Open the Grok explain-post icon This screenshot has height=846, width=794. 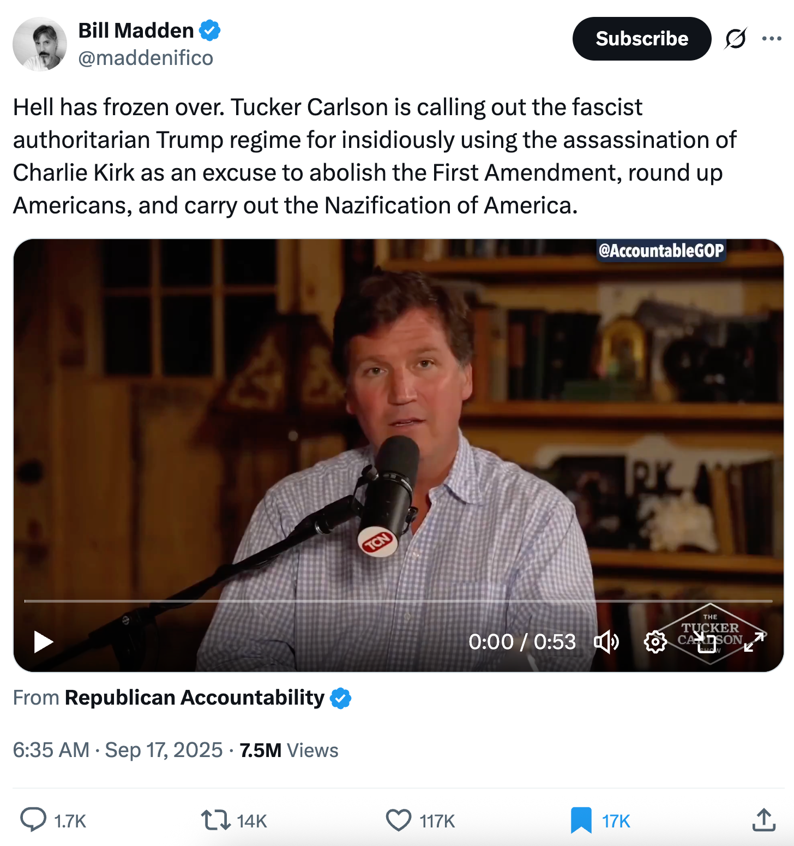[735, 39]
